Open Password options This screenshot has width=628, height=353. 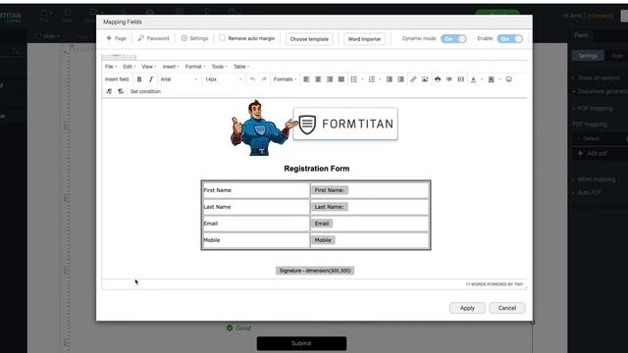(x=153, y=38)
